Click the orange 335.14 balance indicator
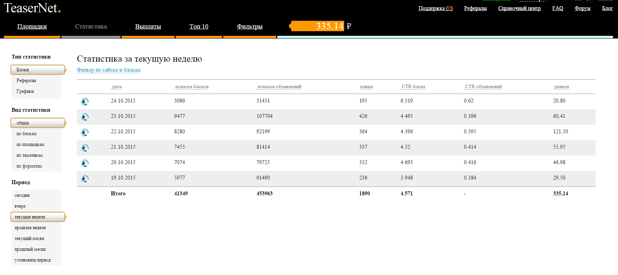Viewport: 618px width, 275px height. click(318, 26)
